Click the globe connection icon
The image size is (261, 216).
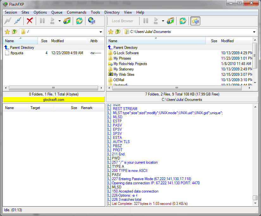coord(92,21)
